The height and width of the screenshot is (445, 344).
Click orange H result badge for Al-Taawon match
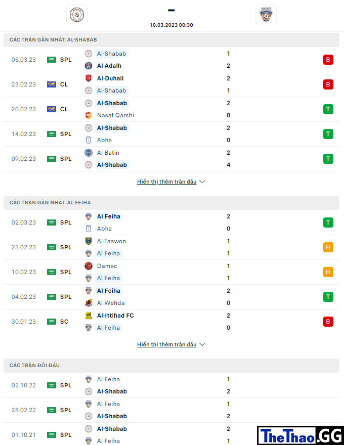point(328,247)
